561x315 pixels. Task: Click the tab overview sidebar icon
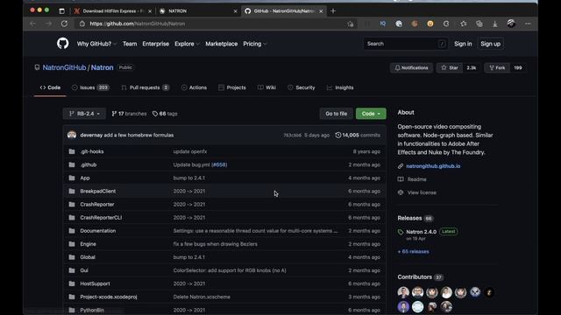[62, 11]
